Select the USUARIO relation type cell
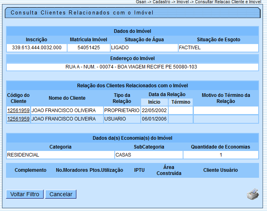267x211 pixels. pos(122,119)
